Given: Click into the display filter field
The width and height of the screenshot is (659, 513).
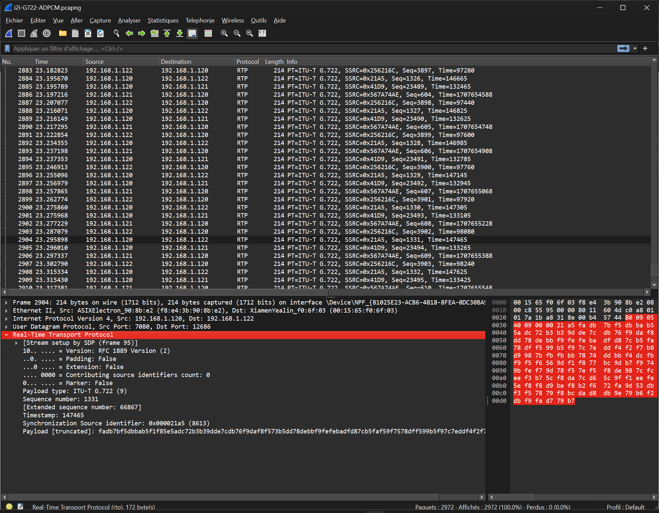Looking at the screenshot, I should pos(314,49).
